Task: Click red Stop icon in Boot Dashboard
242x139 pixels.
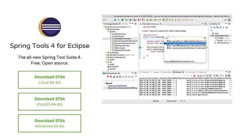Action: click(x=114, y=77)
